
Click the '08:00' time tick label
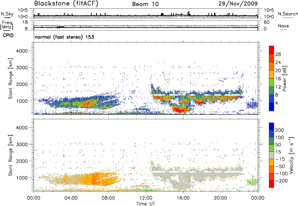(108, 198)
